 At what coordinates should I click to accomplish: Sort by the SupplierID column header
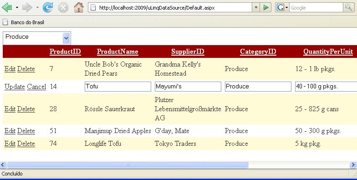(x=188, y=51)
